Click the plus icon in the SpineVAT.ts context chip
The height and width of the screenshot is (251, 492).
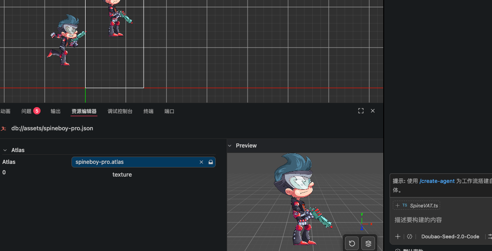pos(397,205)
